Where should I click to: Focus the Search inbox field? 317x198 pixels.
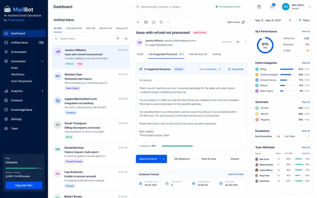81,39
